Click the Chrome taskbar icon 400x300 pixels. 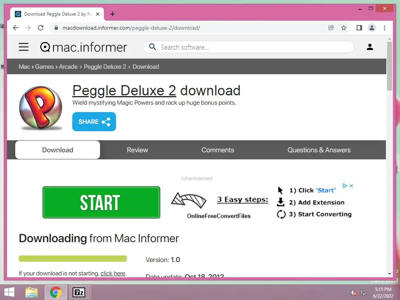[x=55, y=292]
